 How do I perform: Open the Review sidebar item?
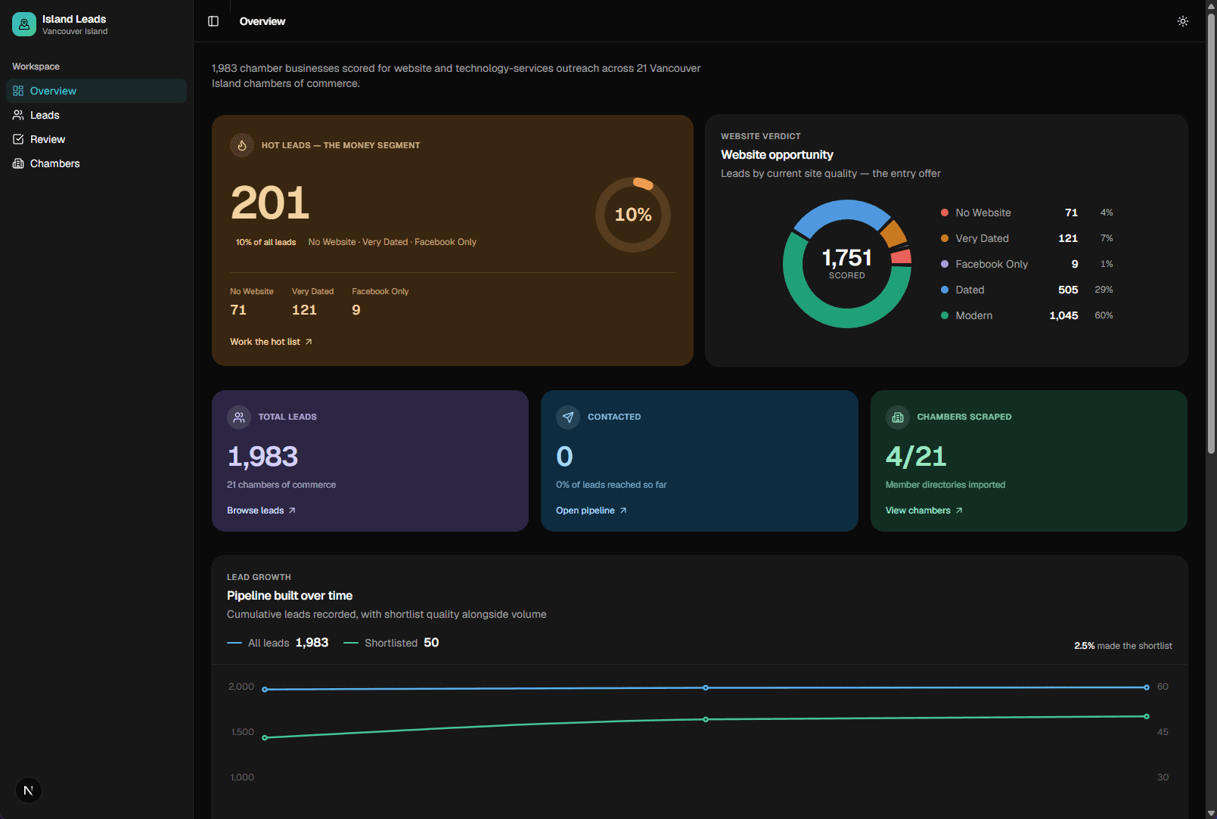pos(96,139)
